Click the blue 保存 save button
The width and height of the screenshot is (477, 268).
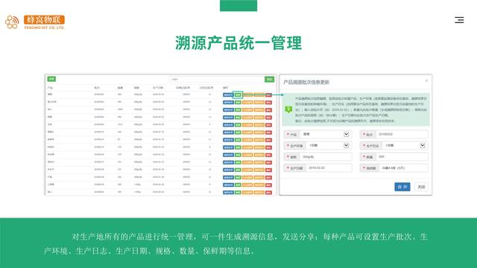coord(402,187)
